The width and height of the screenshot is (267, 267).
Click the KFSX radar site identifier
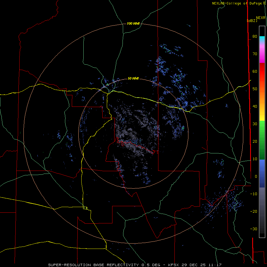tap(173, 265)
